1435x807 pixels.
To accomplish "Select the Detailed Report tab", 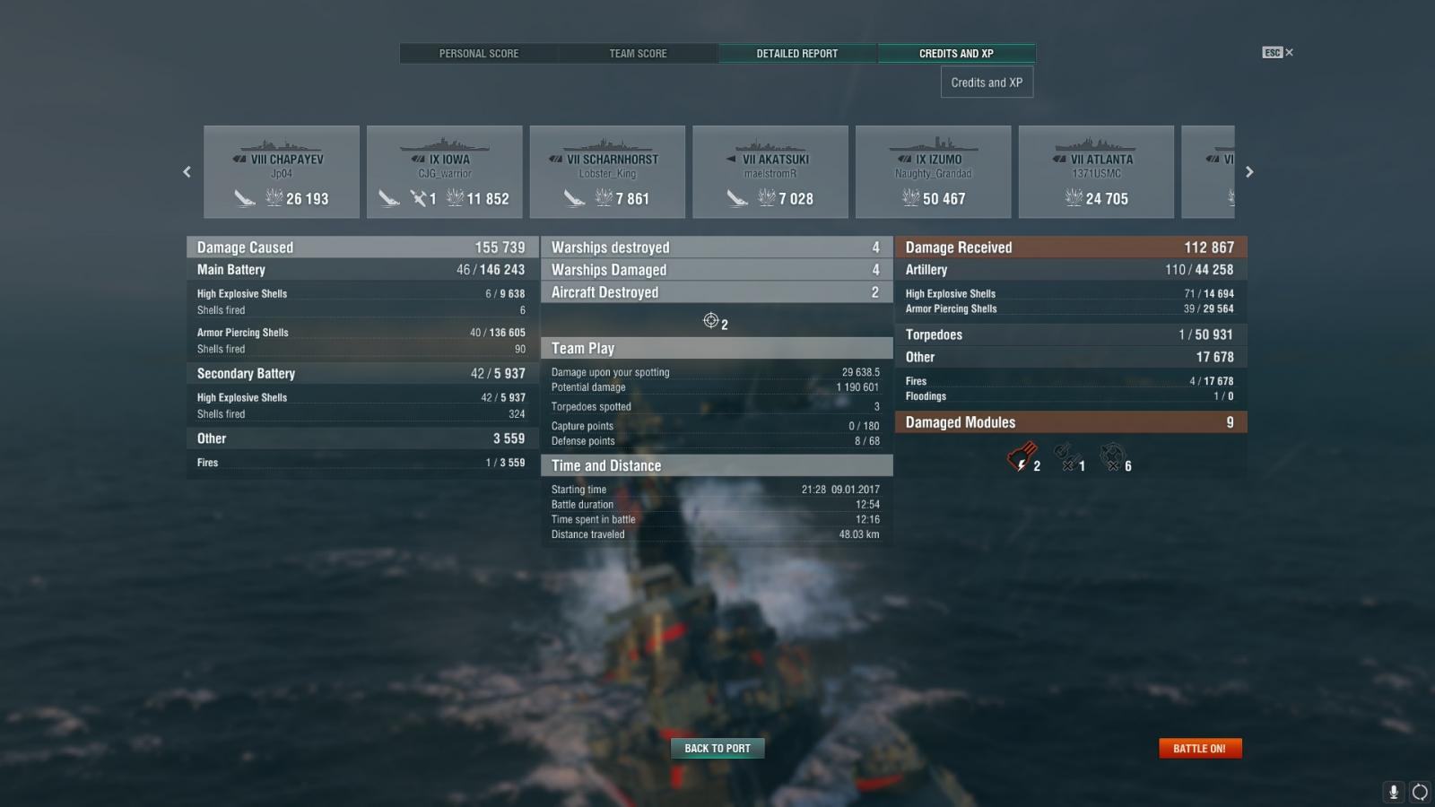I will pos(797,54).
